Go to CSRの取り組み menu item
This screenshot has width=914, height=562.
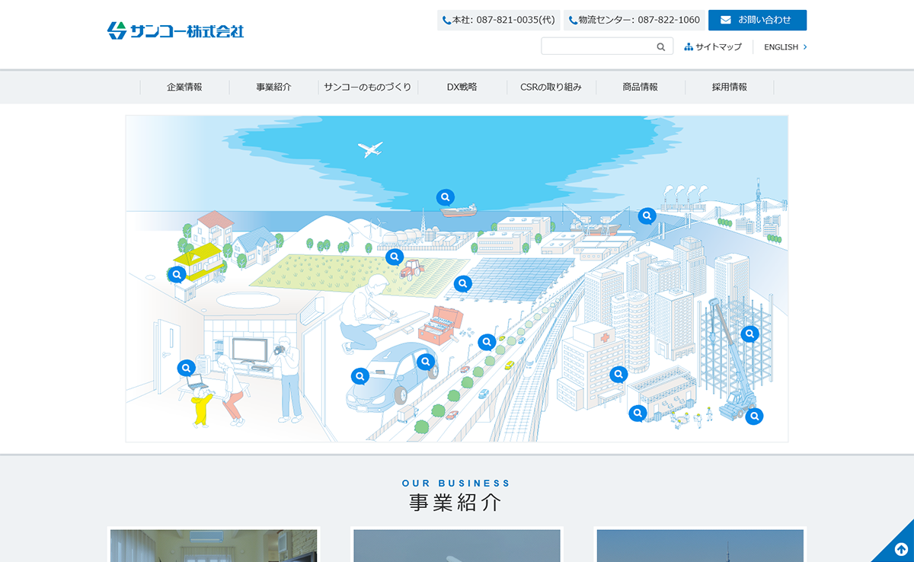tap(551, 87)
